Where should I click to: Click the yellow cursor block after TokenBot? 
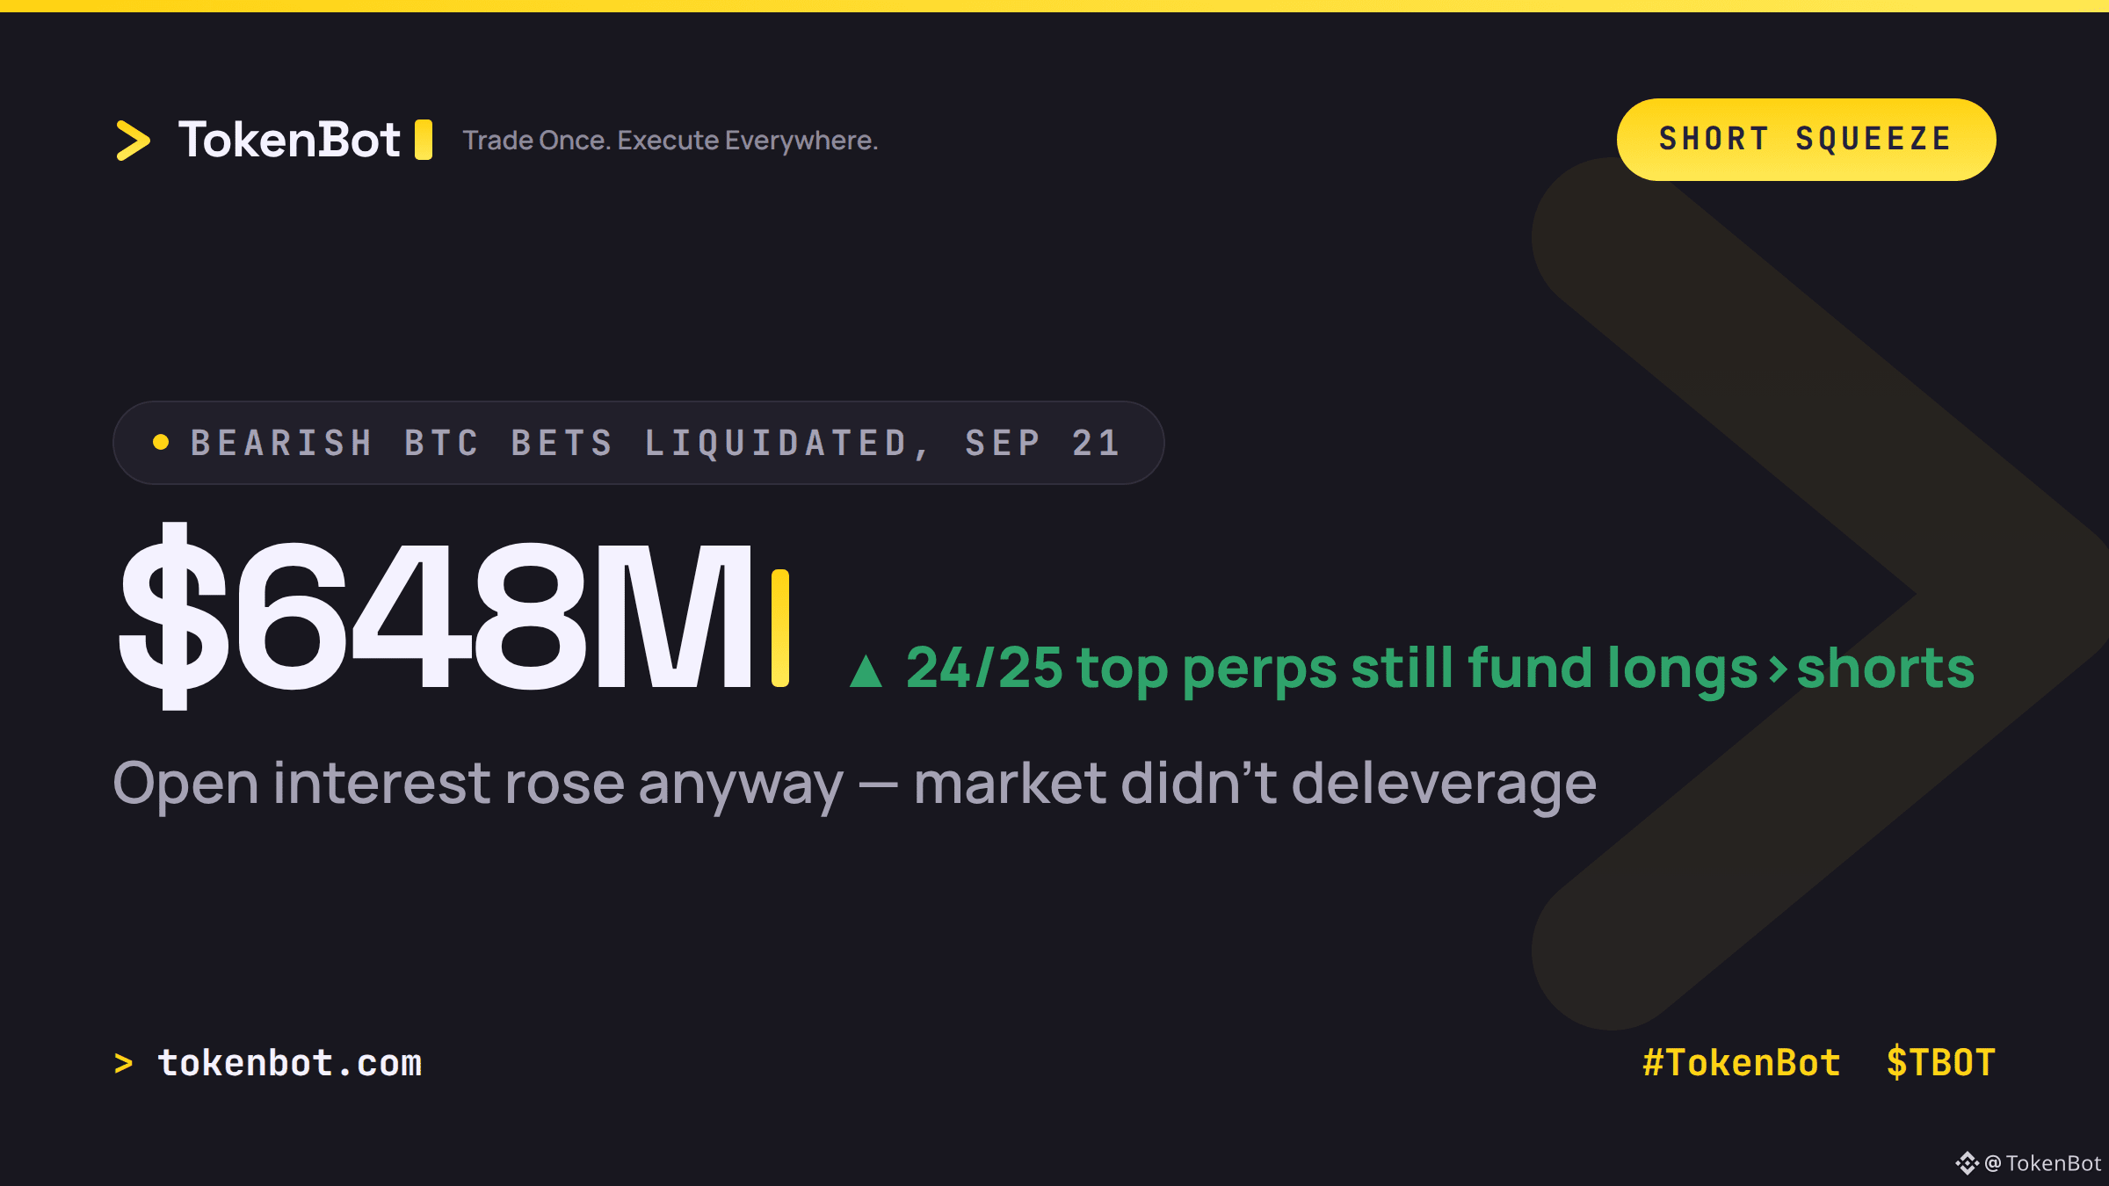[424, 140]
